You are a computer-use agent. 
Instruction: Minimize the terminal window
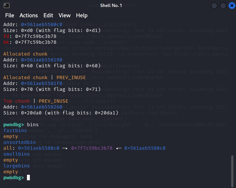pos(214,6)
